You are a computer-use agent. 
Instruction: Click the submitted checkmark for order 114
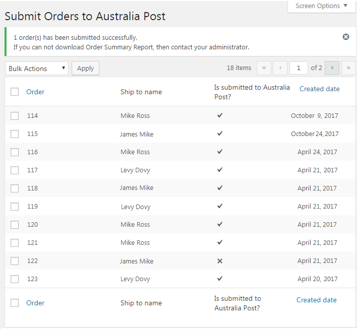point(220,115)
